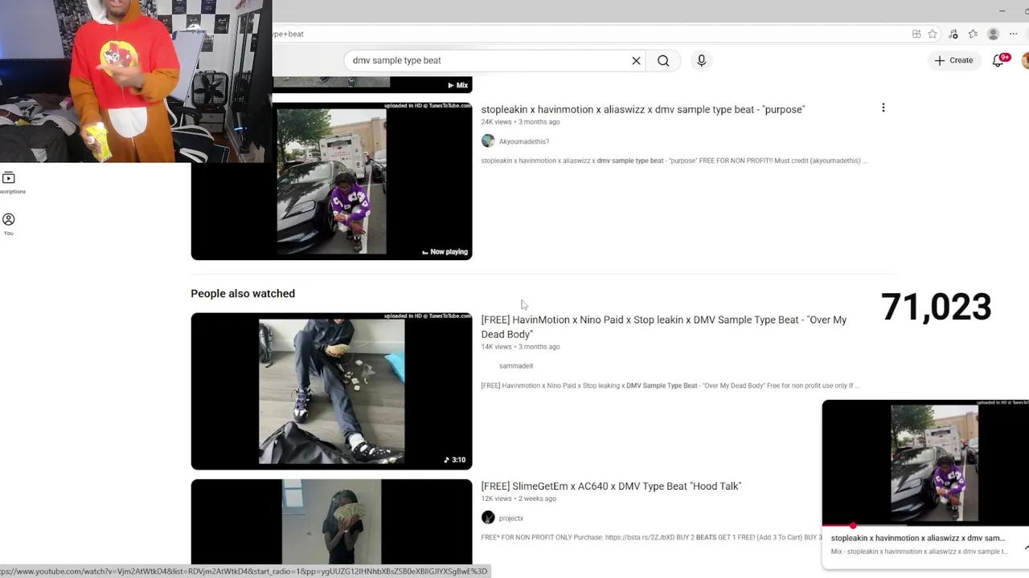Image resolution: width=1029 pixels, height=578 pixels.
Task: Click description of "Over My Dead Body" video
Action: coord(670,385)
